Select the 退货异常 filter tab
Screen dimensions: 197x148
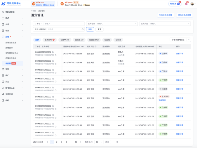point(49,40)
